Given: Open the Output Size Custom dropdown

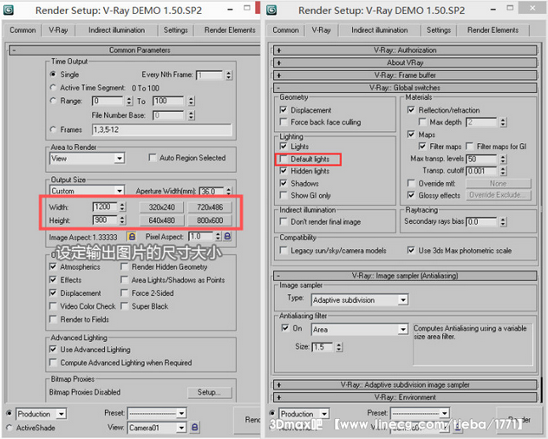Looking at the screenshot, I should [88, 191].
